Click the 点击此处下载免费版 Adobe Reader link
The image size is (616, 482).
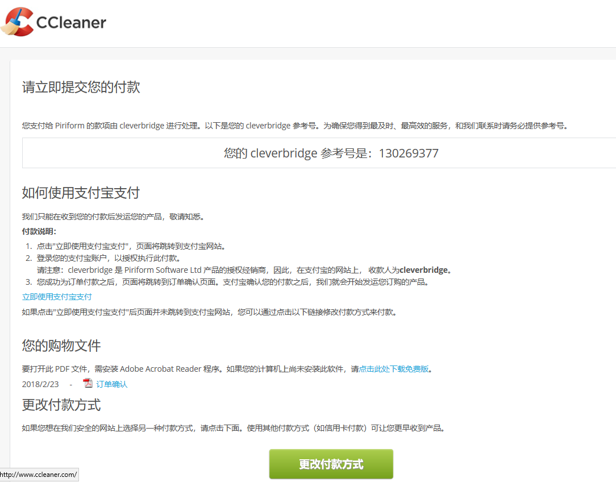tap(394, 369)
